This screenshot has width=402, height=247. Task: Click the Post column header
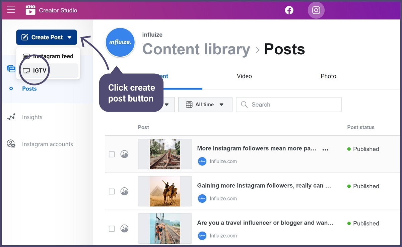click(x=143, y=127)
